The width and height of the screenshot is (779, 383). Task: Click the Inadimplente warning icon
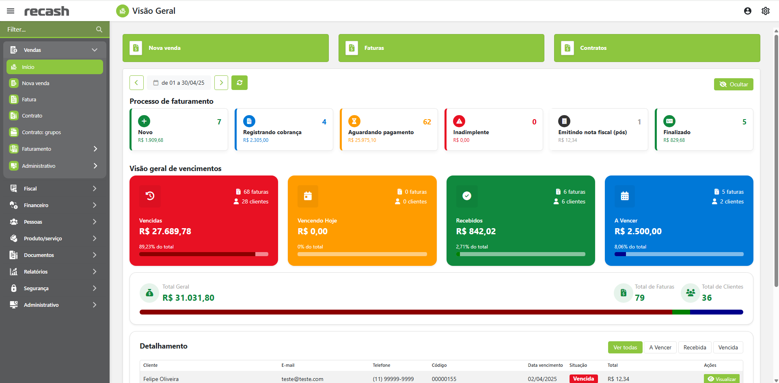pyautogui.click(x=459, y=121)
